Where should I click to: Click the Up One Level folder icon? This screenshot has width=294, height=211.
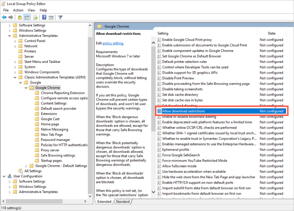click(20, 17)
